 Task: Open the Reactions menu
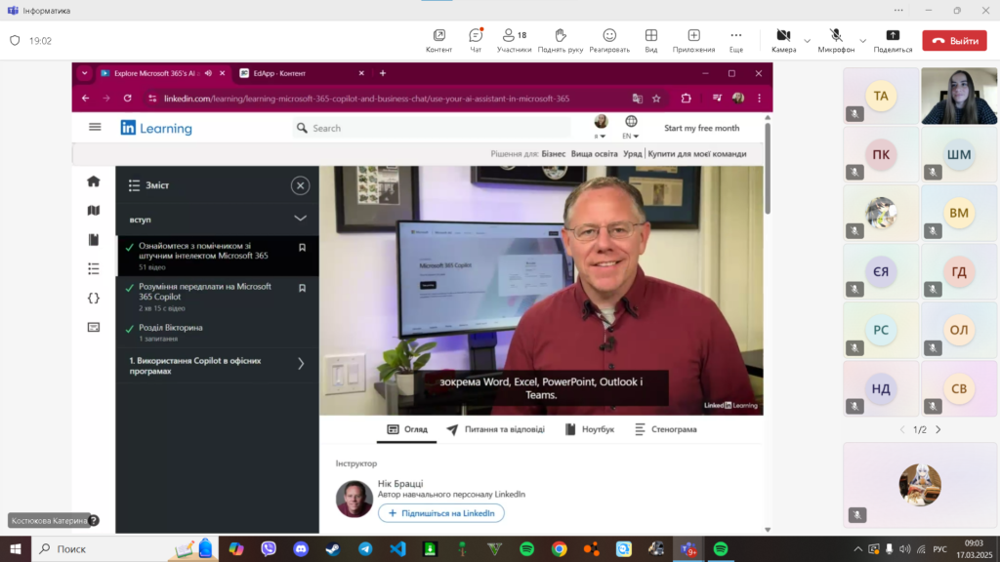(x=609, y=41)
